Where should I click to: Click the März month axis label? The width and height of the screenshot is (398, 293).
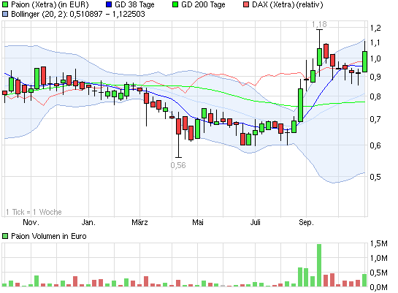point(139,222)
